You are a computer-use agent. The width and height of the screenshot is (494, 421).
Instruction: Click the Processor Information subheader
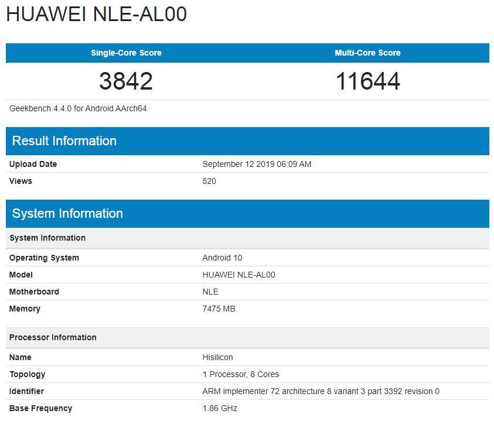pyautogui.click(x=247, y=337)
